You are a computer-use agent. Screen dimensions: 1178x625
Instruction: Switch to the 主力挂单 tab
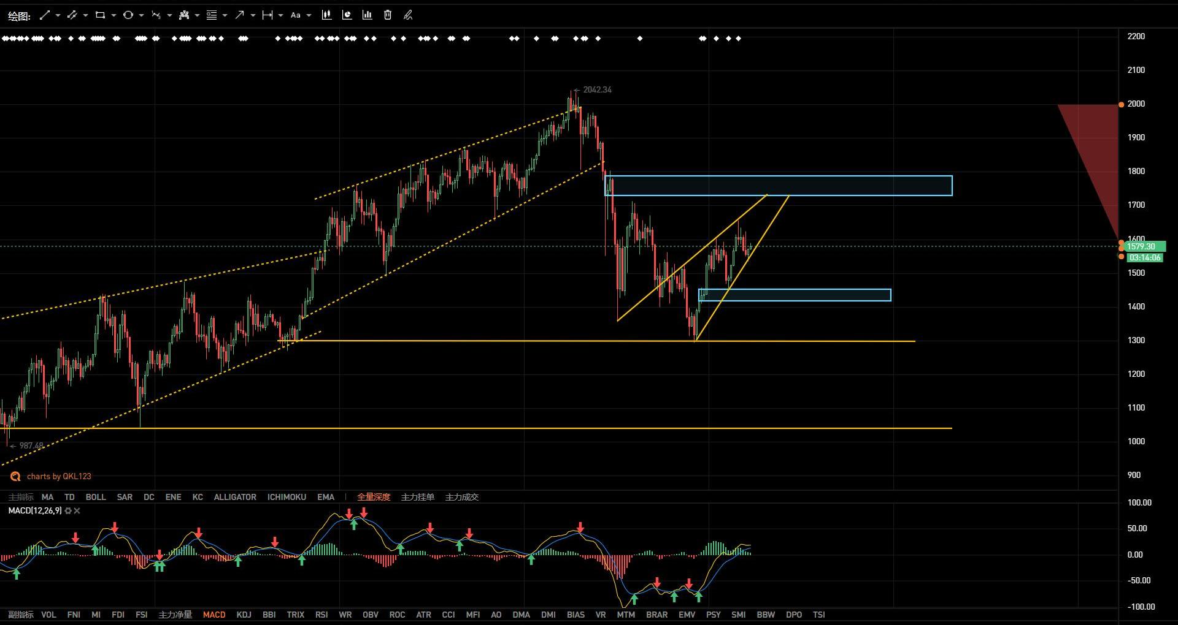(417, 497)
